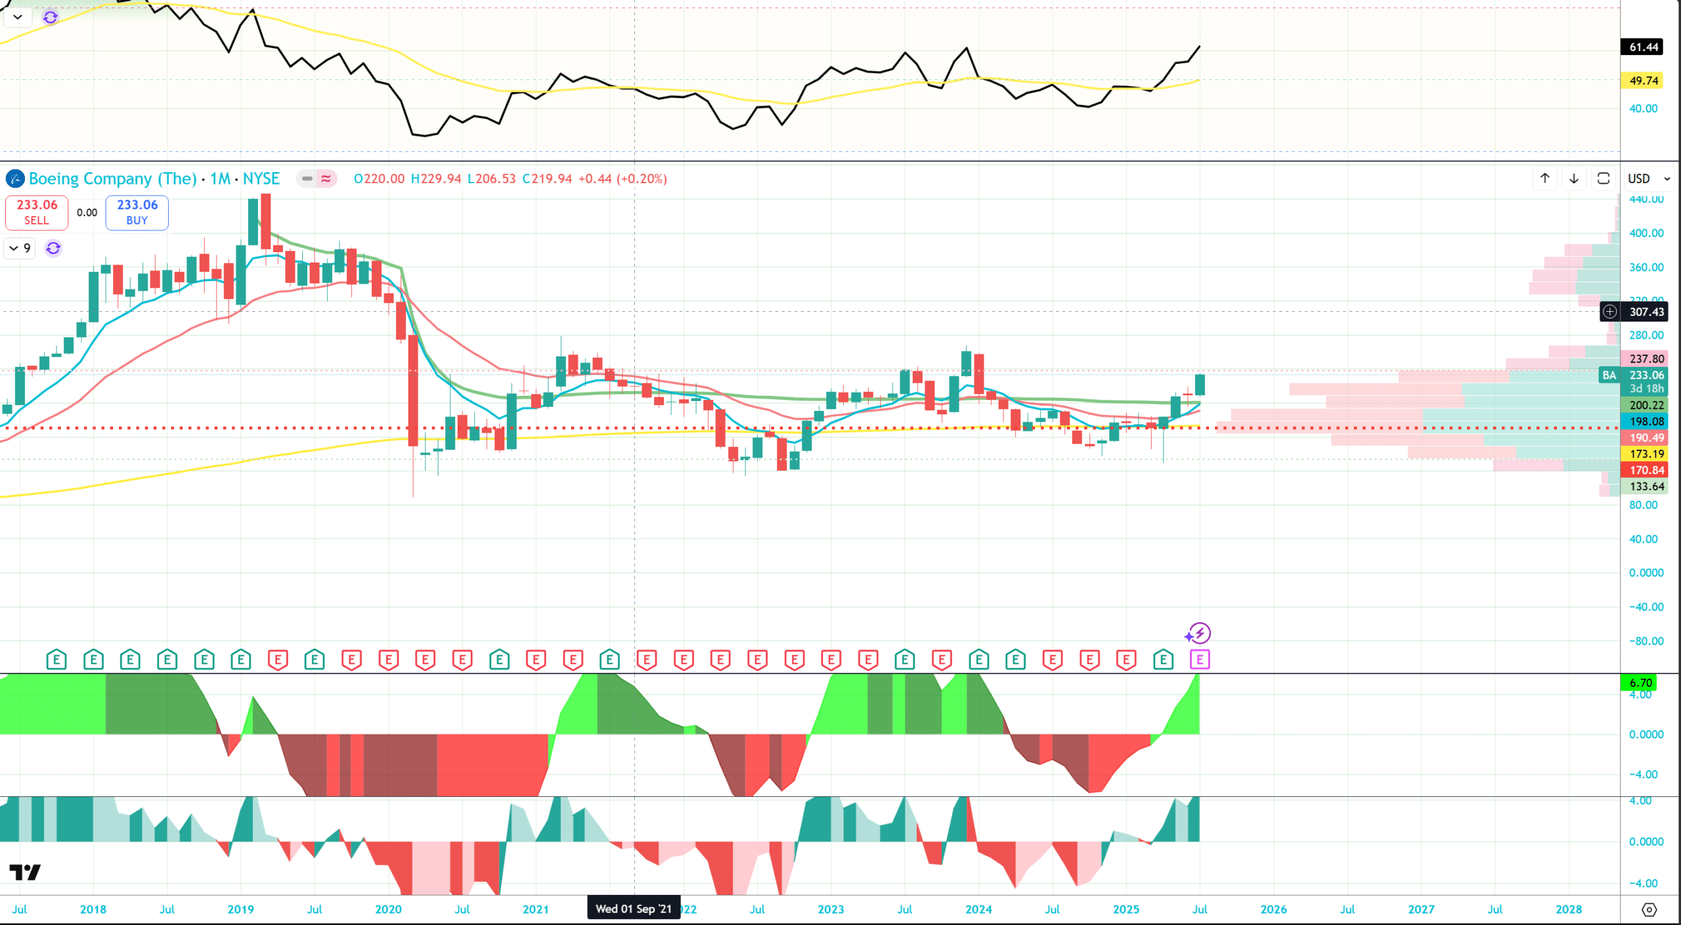Click the grey dash status pill icon
1681x925 pixels.
point(307,179)
